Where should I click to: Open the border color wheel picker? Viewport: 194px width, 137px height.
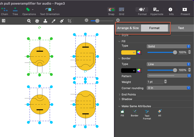point(139,71)
